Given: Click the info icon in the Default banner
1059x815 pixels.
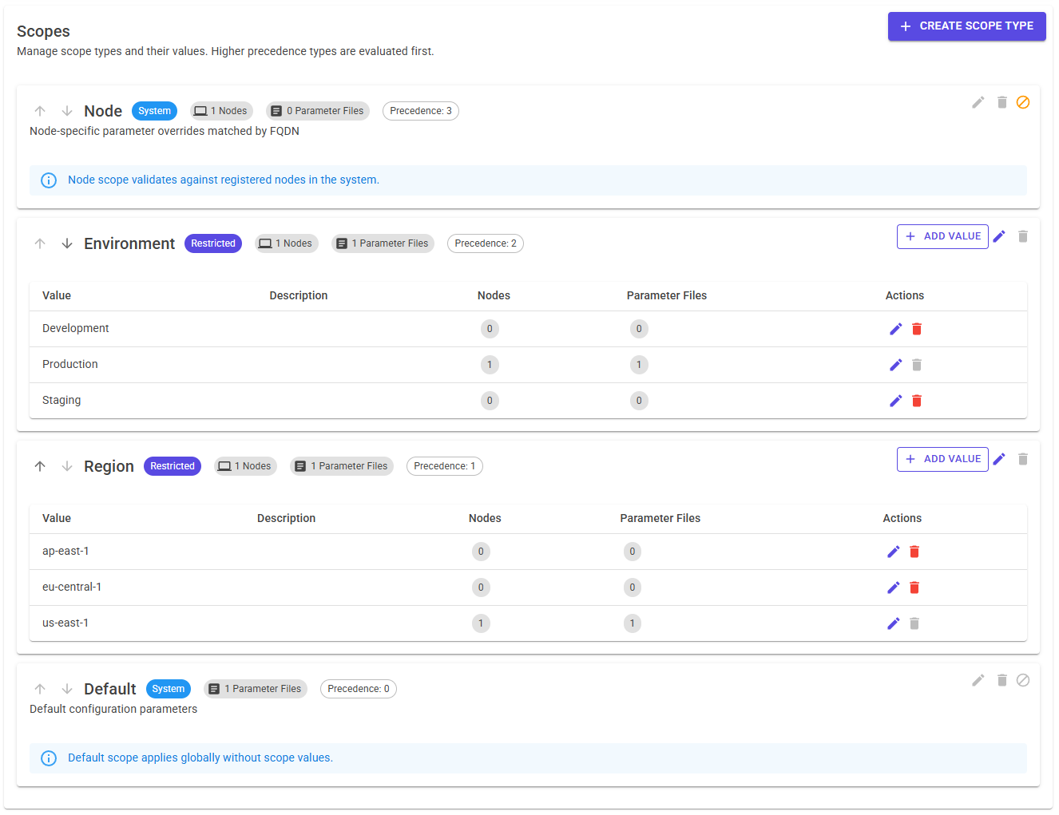Looking at the screenshot, I should pos(49,758).
